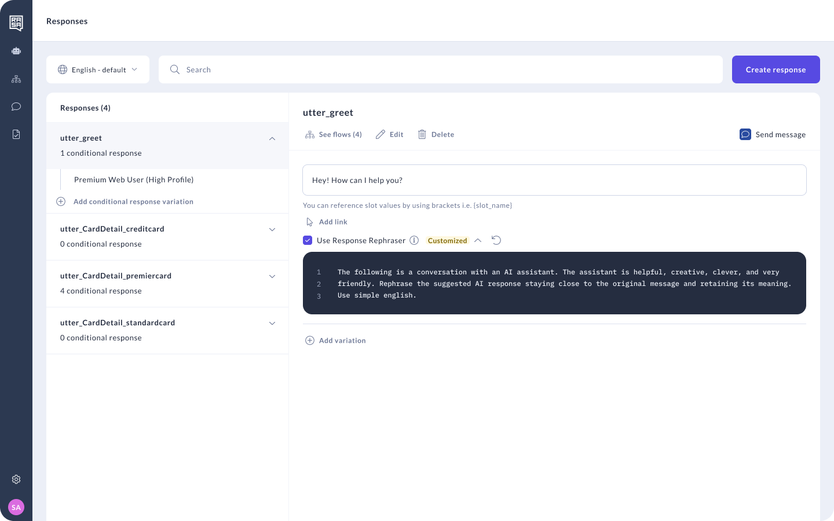This screenshot has height=521, width=834.
Task: Collapse the Customized rephraser prompt panel
Action: 478,240
